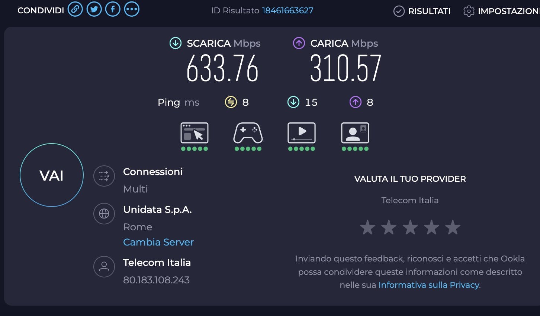Open IMPOSTAZIONI settings
The width and height of the screenshot is (540, 316).
point(501,11)
